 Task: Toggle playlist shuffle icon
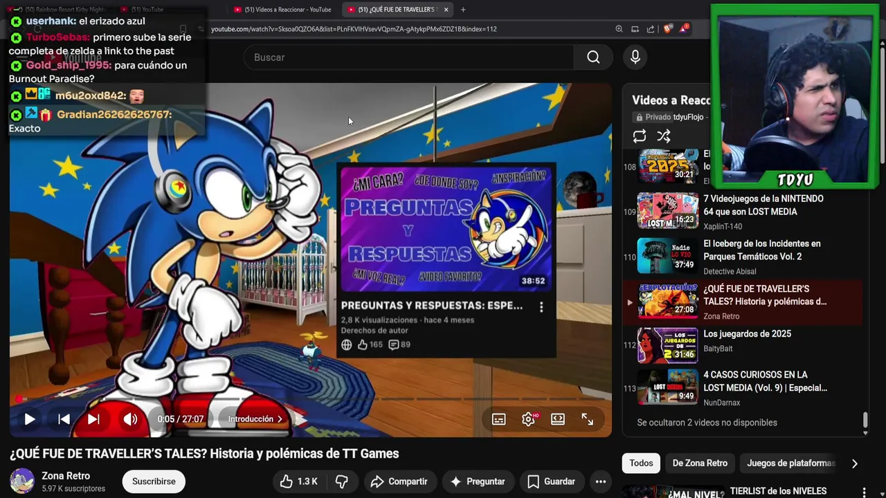pyautogui.click(x=664, y=136)
